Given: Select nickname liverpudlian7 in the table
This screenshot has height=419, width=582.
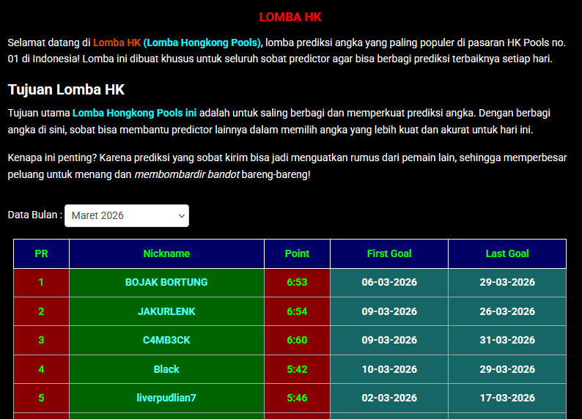Looking at the screenshot, I should click(166, 398).
